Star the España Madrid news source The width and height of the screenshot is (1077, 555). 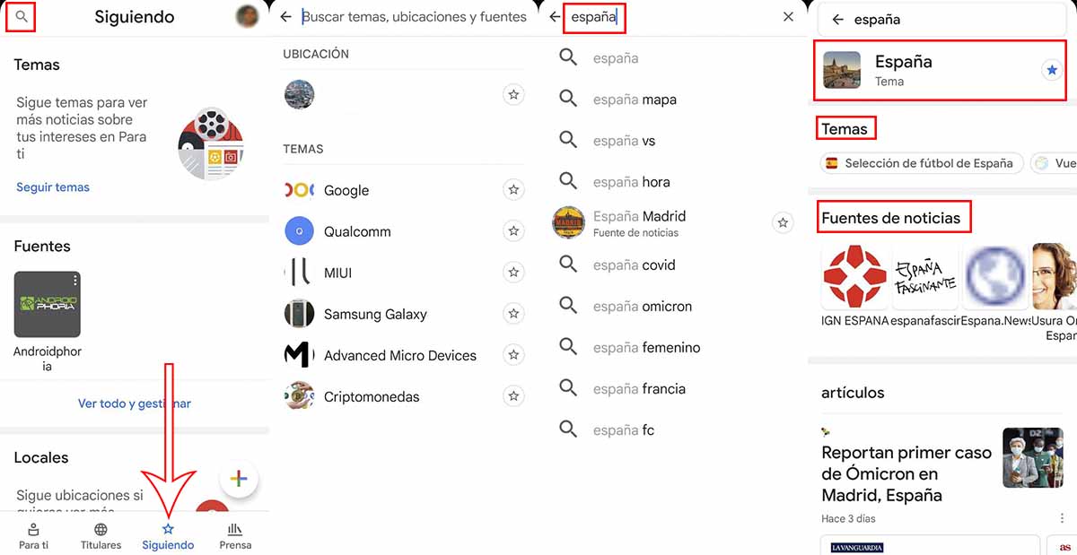(782, 222)
